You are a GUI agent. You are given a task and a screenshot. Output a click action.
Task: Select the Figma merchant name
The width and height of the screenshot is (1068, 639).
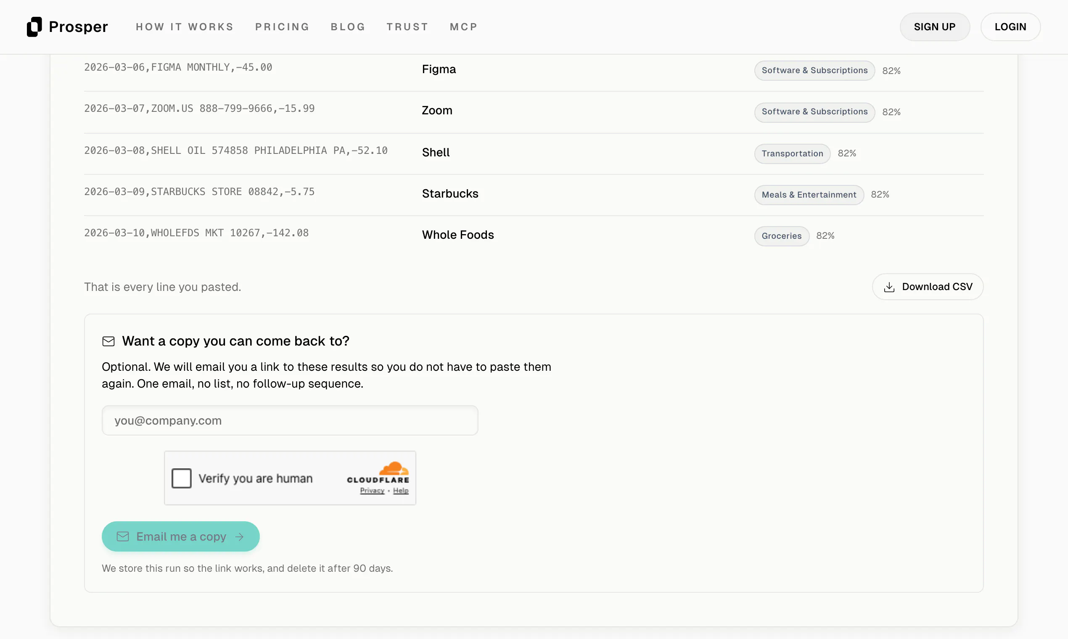439,69
